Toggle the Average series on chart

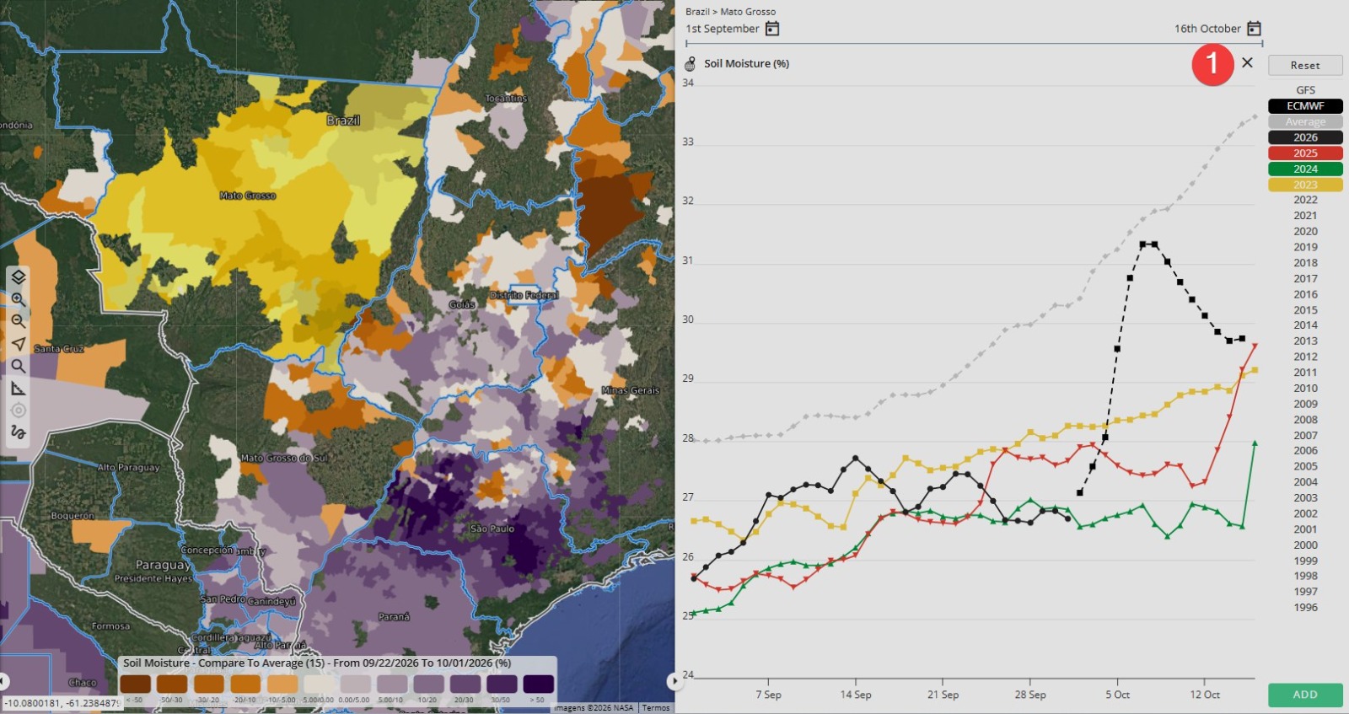click(x=1305, y=121)
